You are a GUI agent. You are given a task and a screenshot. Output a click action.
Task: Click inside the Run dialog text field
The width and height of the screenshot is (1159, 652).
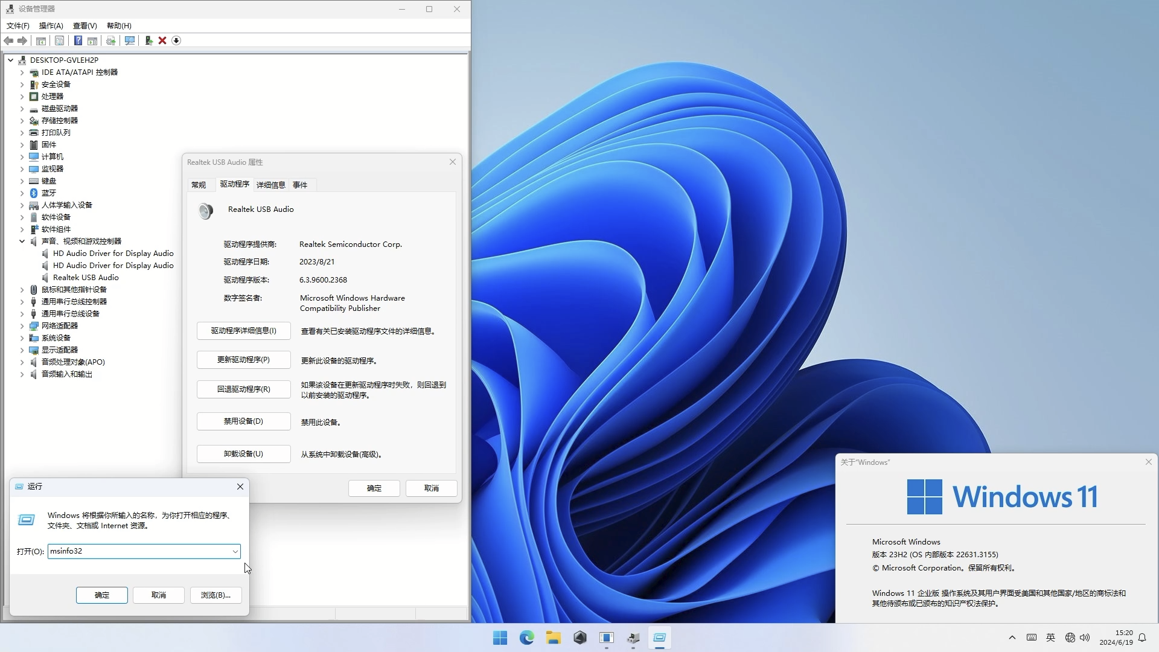[139, 551]
